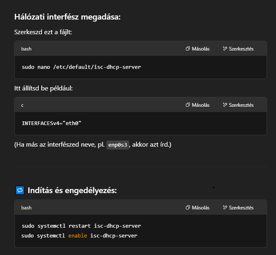Screen dimensions: 276x255
Task: Click the "Itt állítsd be például:" text
Action: pos(44,88)
